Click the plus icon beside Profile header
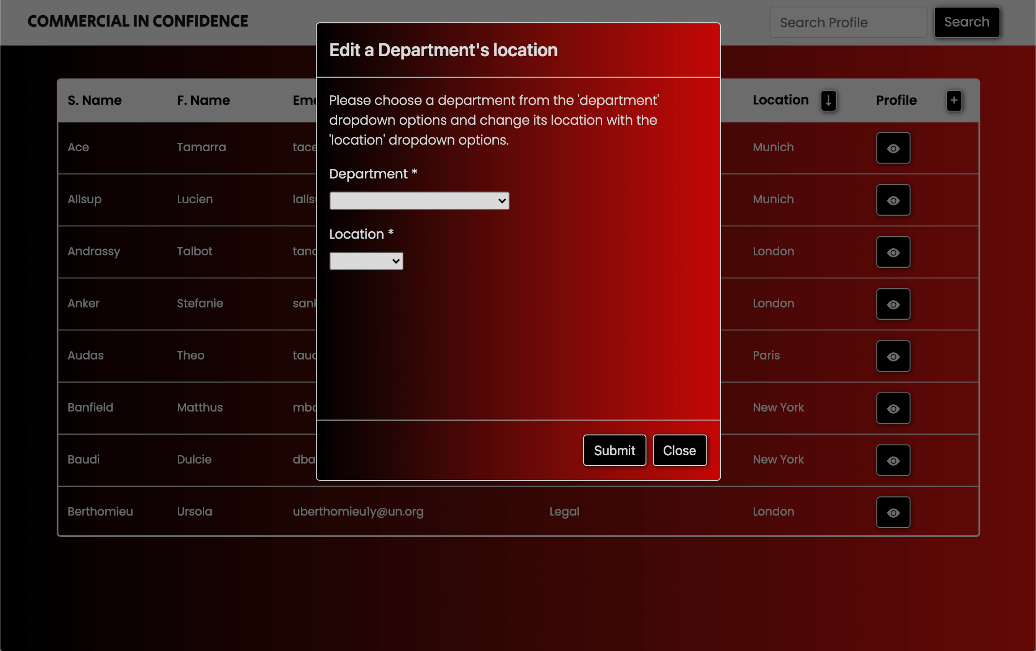 coord(954,101)
